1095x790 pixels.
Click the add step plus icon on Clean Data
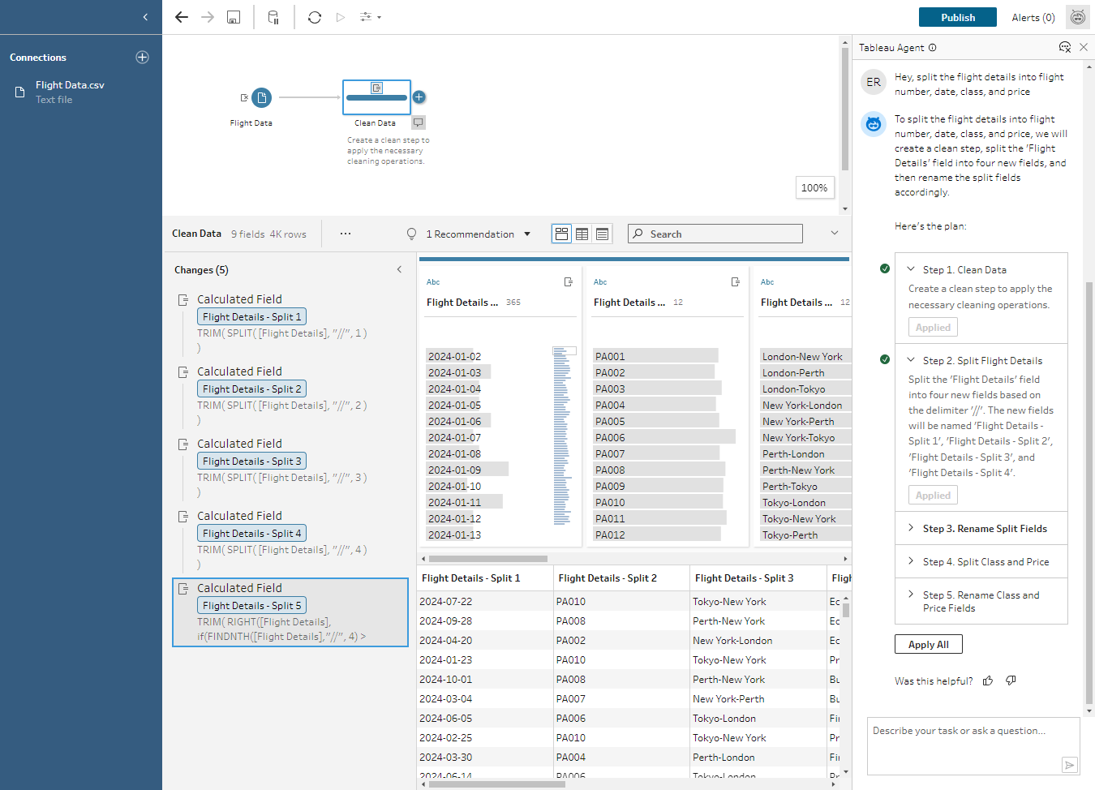pos(419,96)
